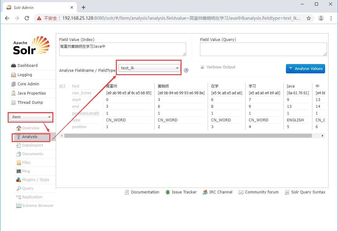
Task: Click the Core Admin server icon
Action: (x=13, y=84)
